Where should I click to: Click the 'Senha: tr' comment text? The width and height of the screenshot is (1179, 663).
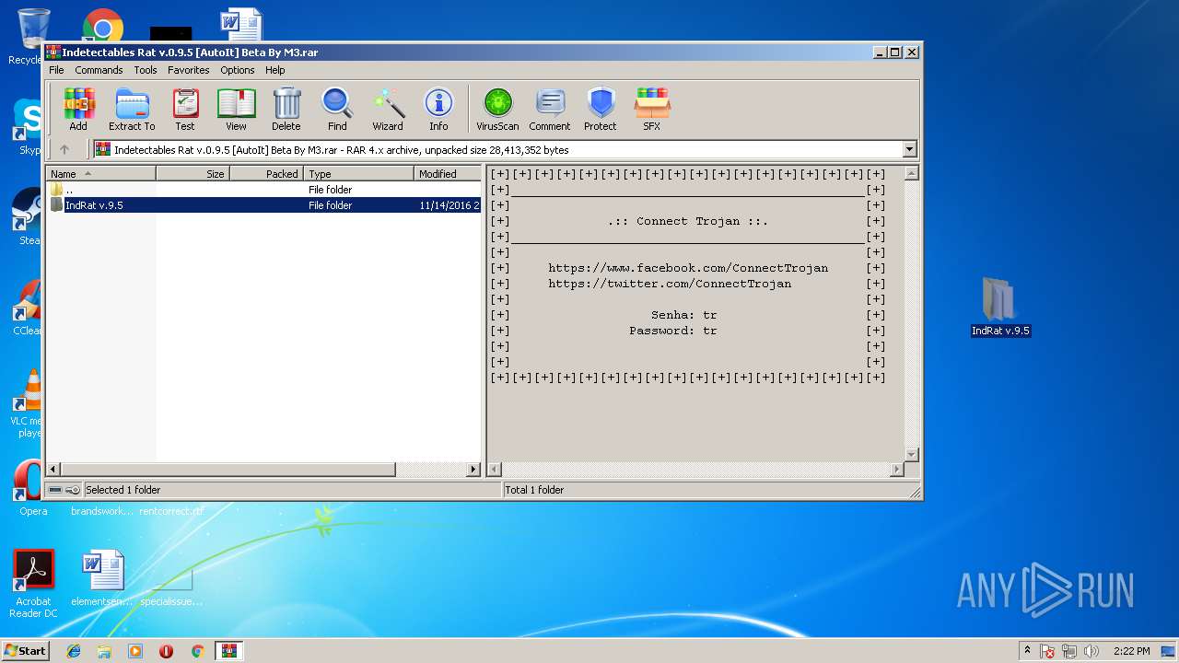tap(684, 315)
